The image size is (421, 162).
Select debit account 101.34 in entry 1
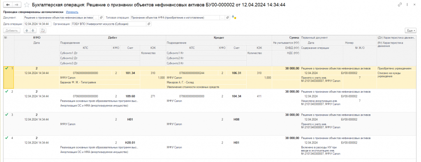click(130, 73)
